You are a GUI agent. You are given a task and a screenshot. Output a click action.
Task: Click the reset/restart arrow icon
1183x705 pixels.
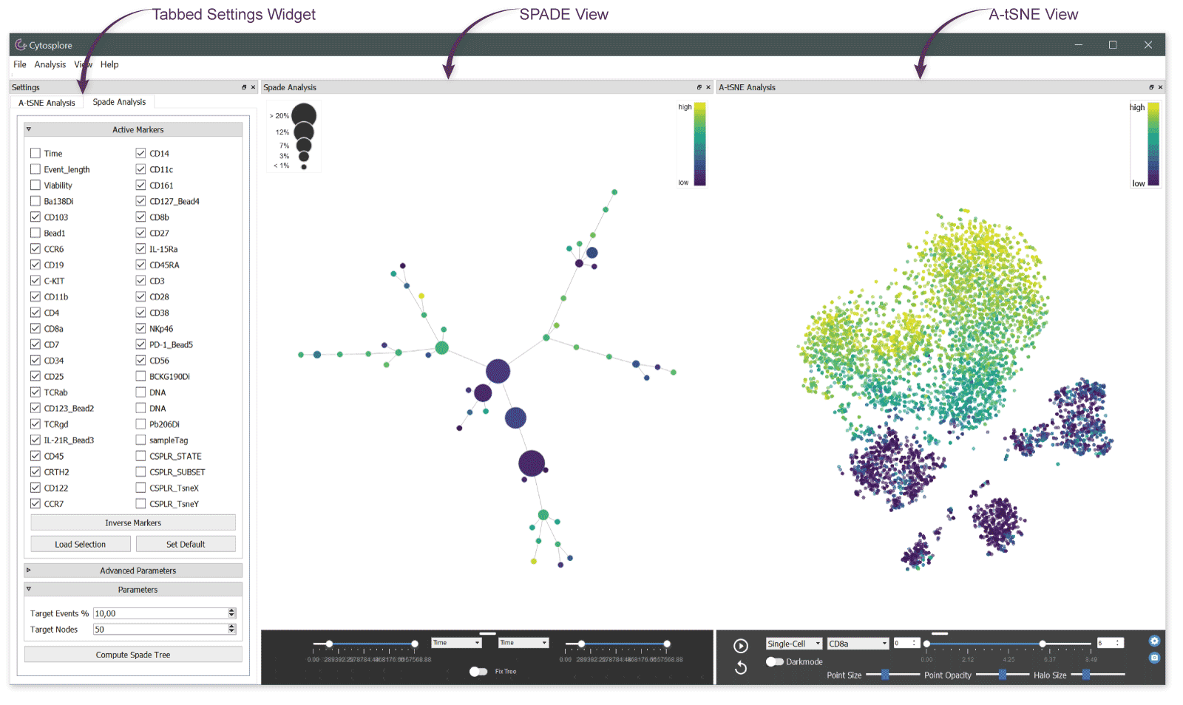point(740,668)
